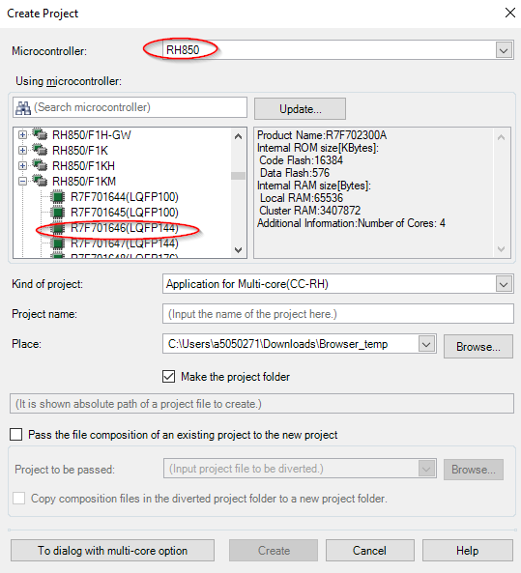Viewport: 521px width, 573px height.
Task: Click the Search microcontroller field
Action: coord(130,107)
